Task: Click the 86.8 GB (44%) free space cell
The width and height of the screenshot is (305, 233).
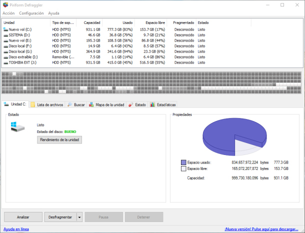Action: pos(153,40)
